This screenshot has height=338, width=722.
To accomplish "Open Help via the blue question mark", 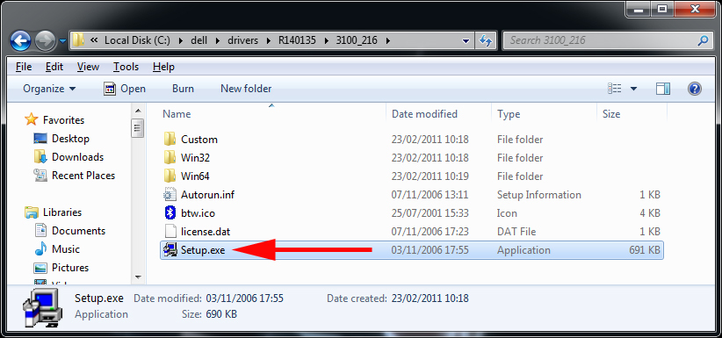I will 695,89.
